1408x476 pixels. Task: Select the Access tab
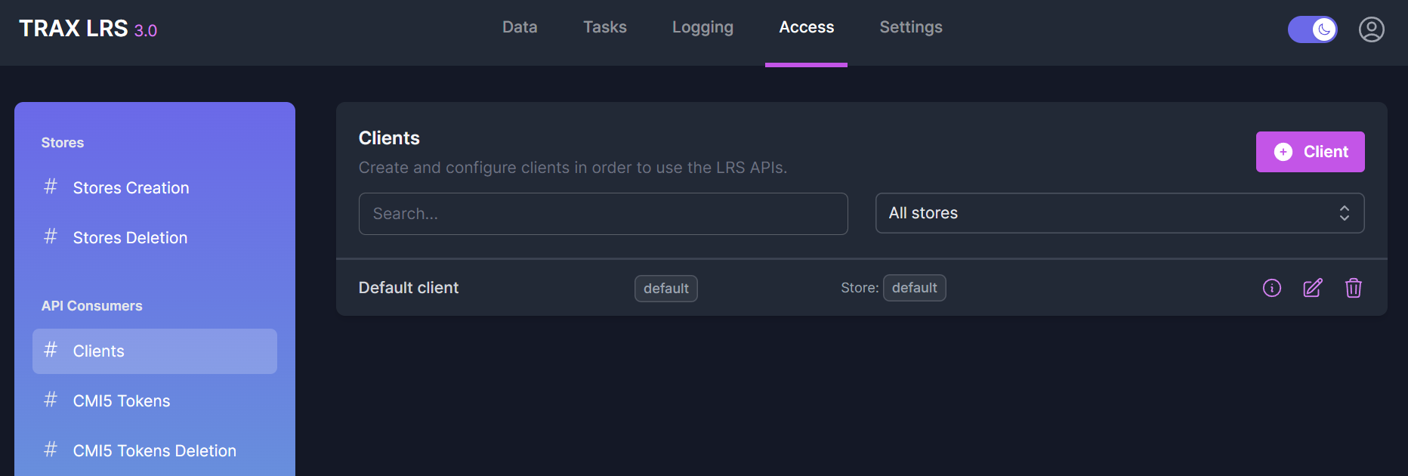pos(806,27)
